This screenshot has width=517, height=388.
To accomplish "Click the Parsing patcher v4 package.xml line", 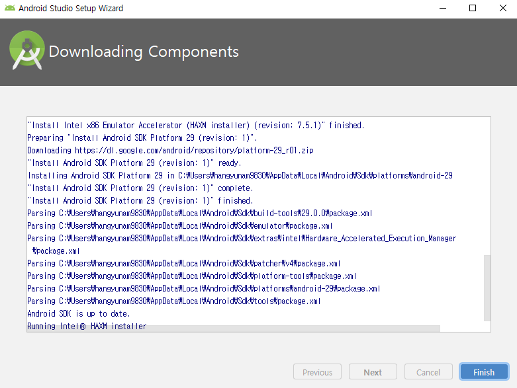I will point(183,264).
